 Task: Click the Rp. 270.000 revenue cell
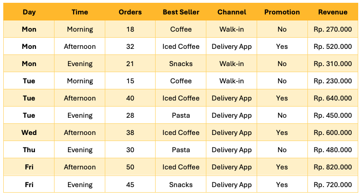333,29
